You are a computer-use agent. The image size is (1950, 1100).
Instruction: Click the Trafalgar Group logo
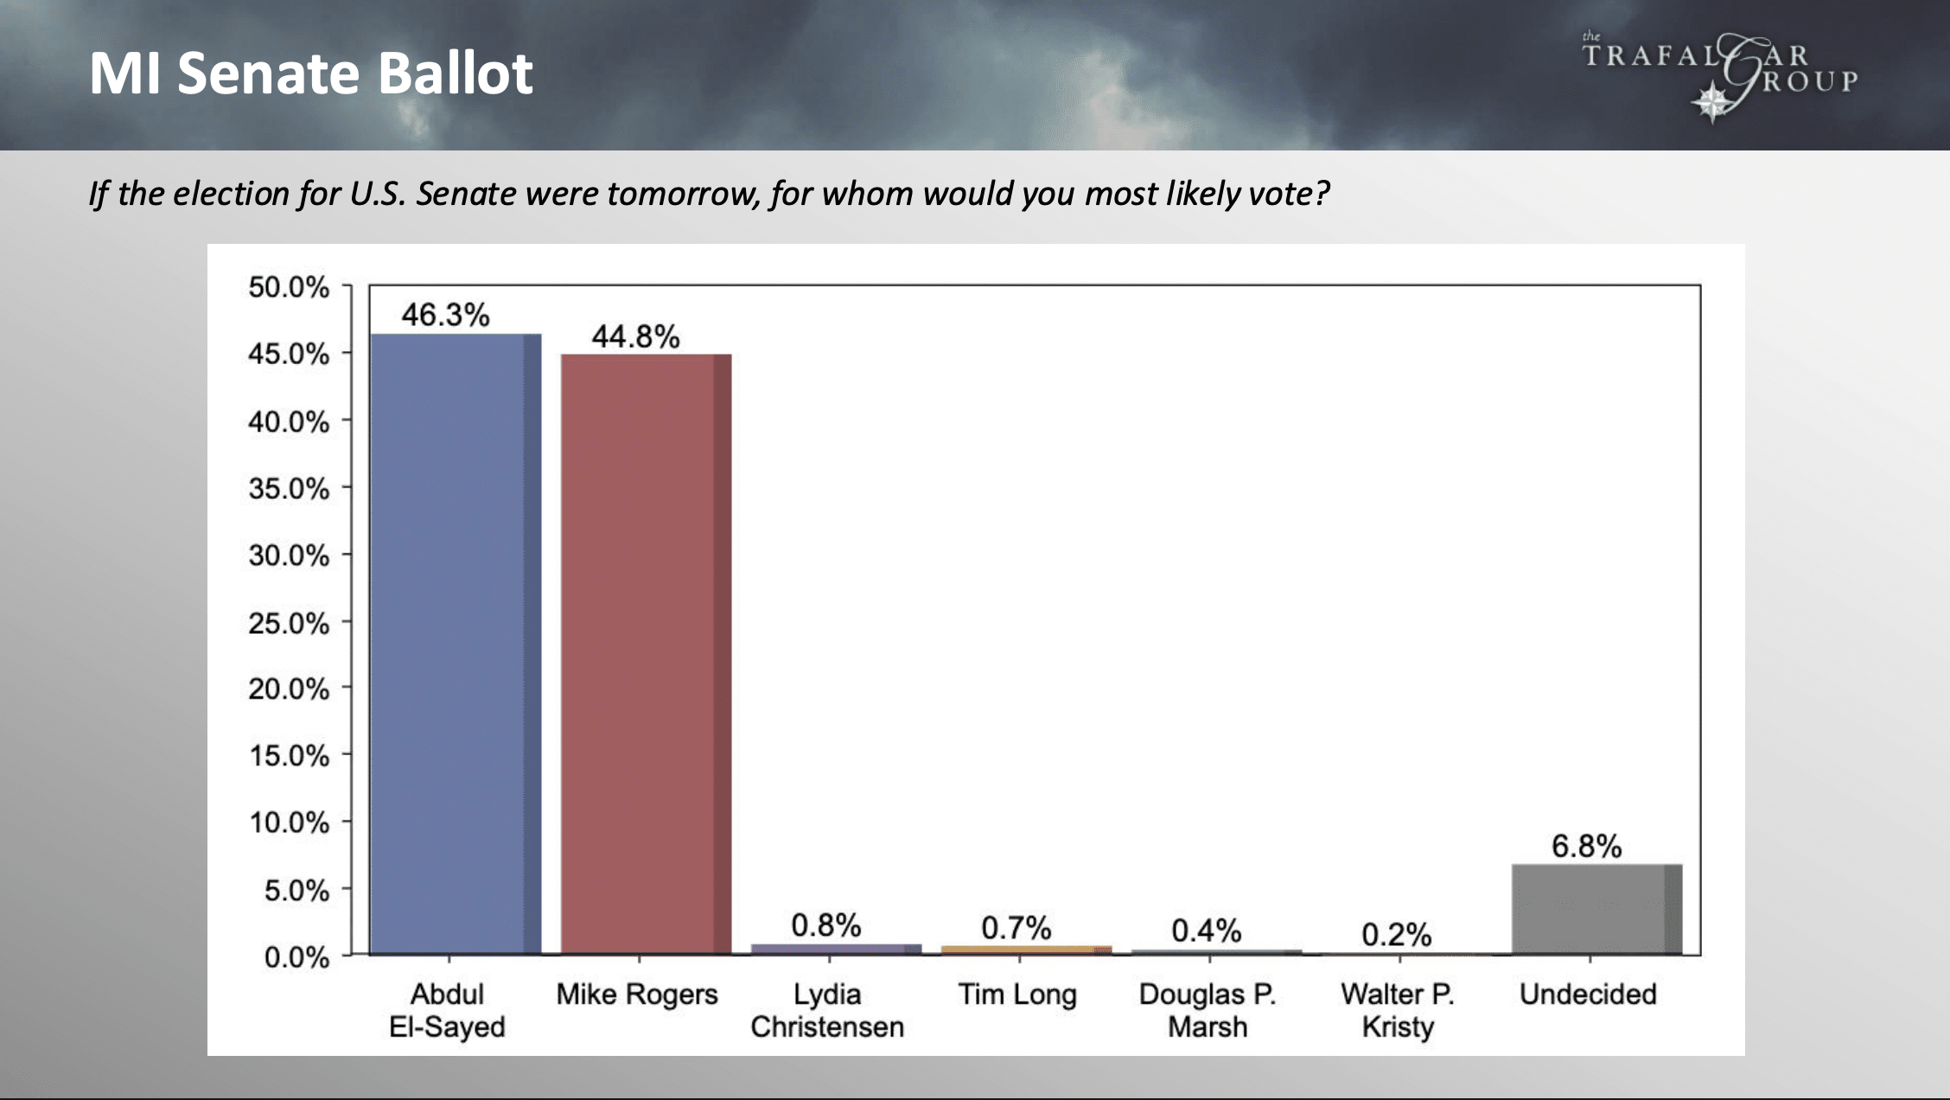[1719, 76]
